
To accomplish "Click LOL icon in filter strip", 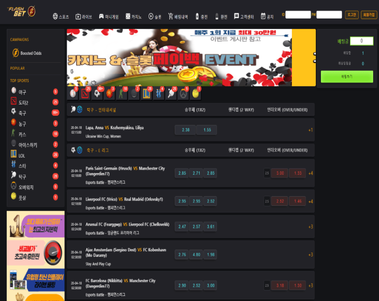I will 147,94.
